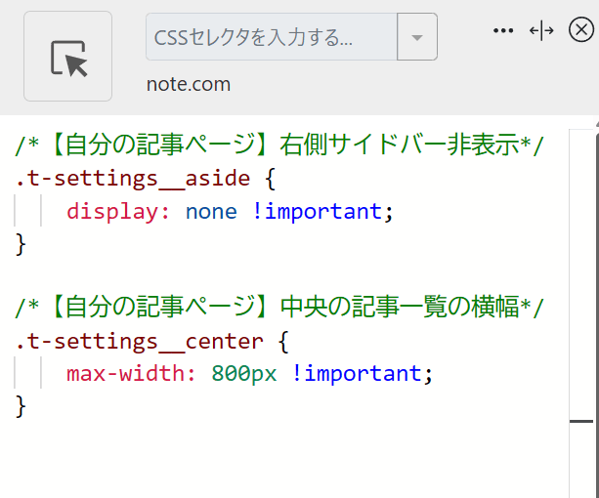Click closing brace of .t-settings__center rule
The image size is (599, 498).
[21, 405]
